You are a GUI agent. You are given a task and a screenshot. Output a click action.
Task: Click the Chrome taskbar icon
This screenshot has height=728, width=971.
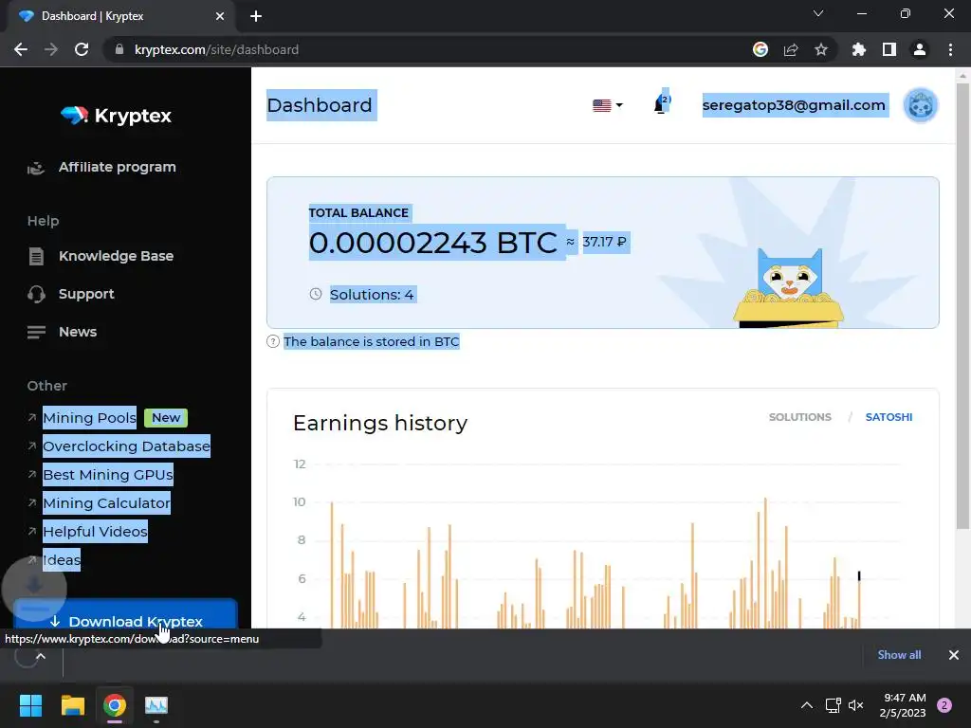(115, 705)
